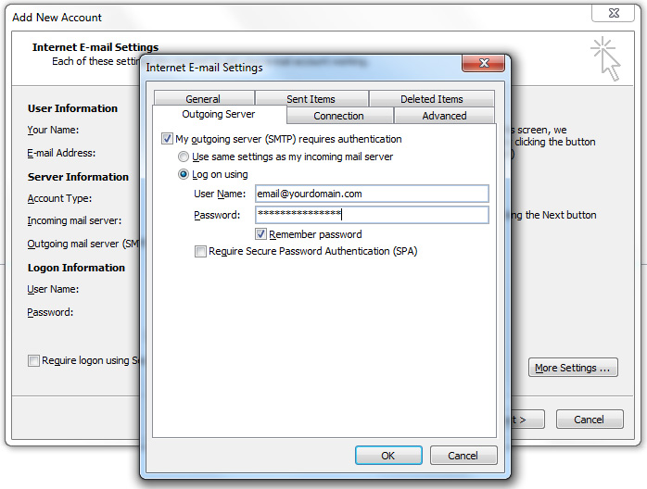Viewport: 647px width, 489px height.
Task: Switch to the General tab
Action: pyautogui.click(x=203, y=99)
